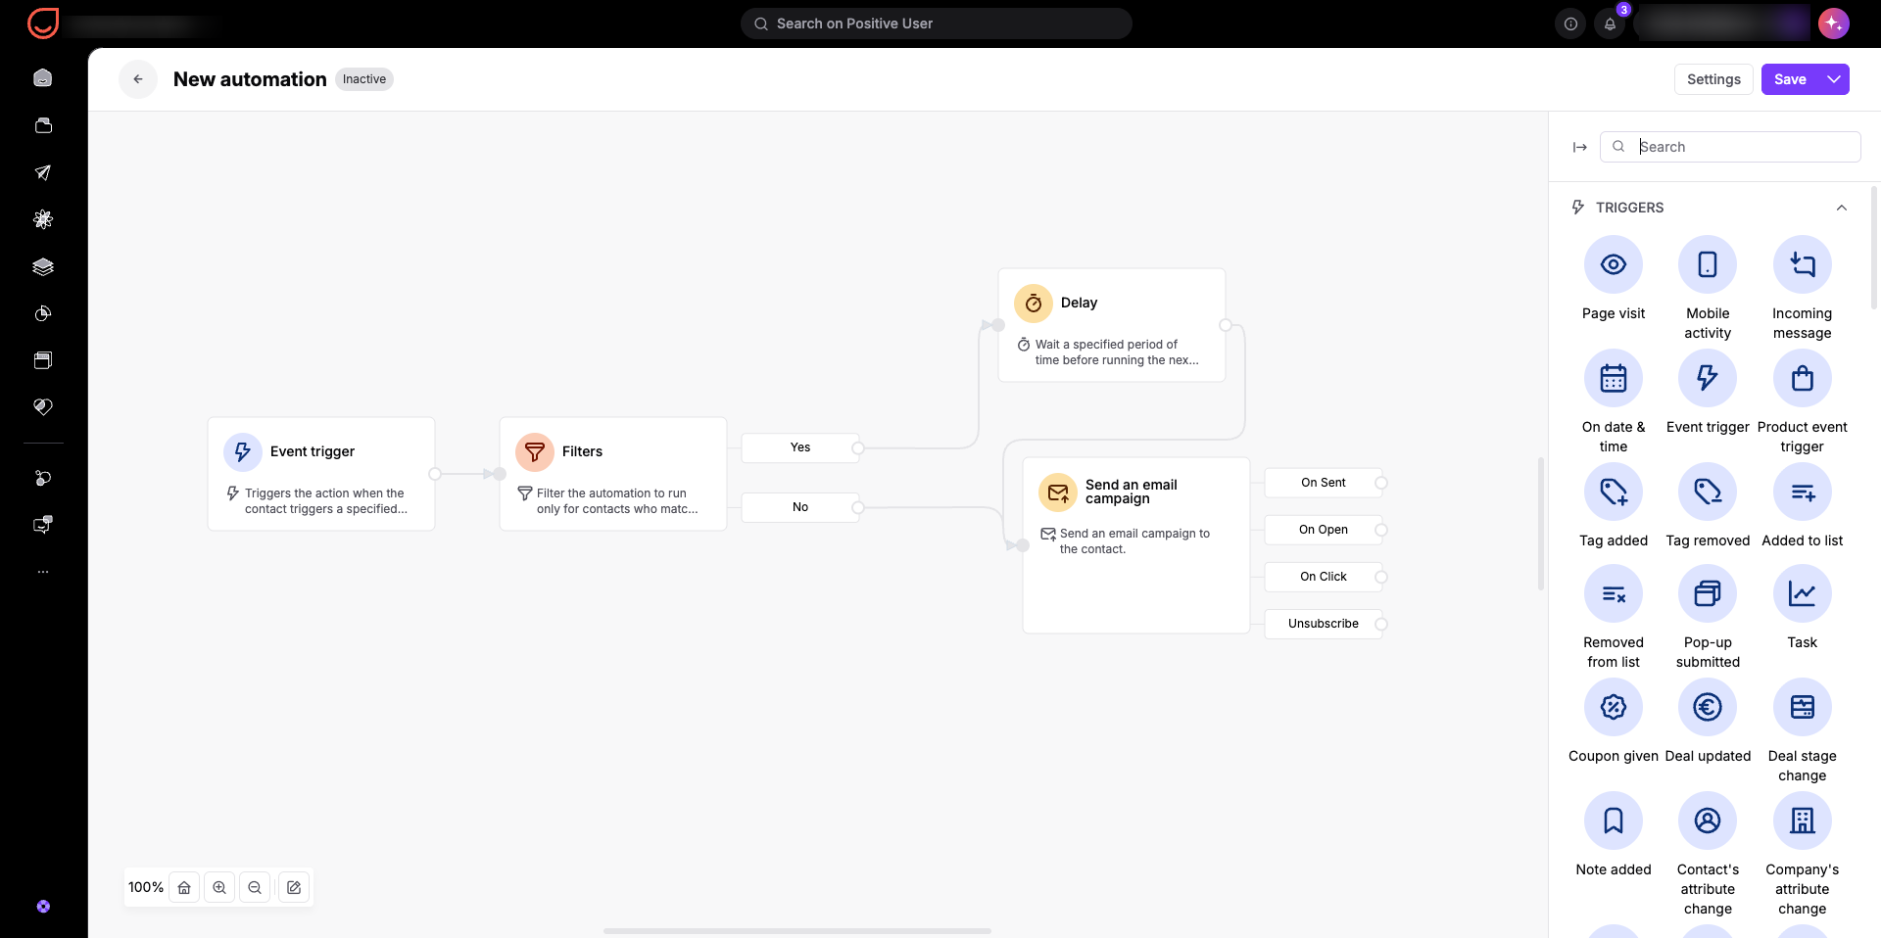Select the Company's attribute change trigger
Screen dimensions: 1881x938
pos(1802,821)
